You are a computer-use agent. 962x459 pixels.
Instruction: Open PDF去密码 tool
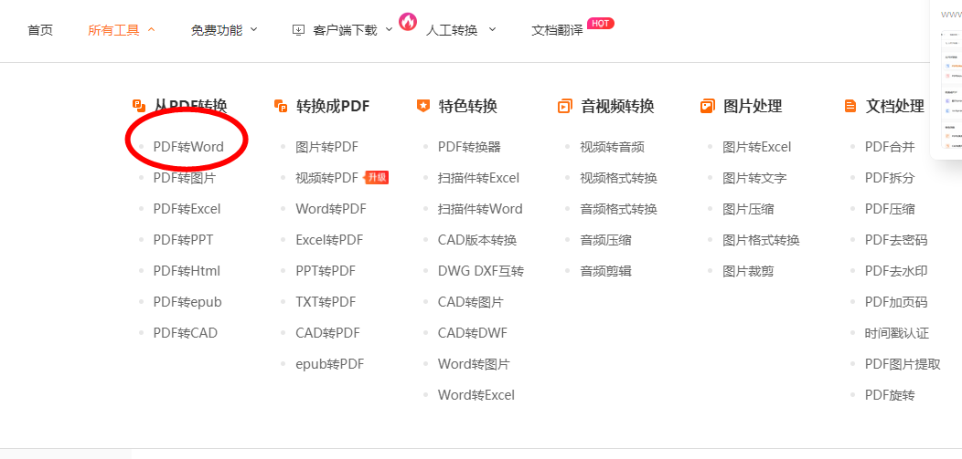(896, 240)
